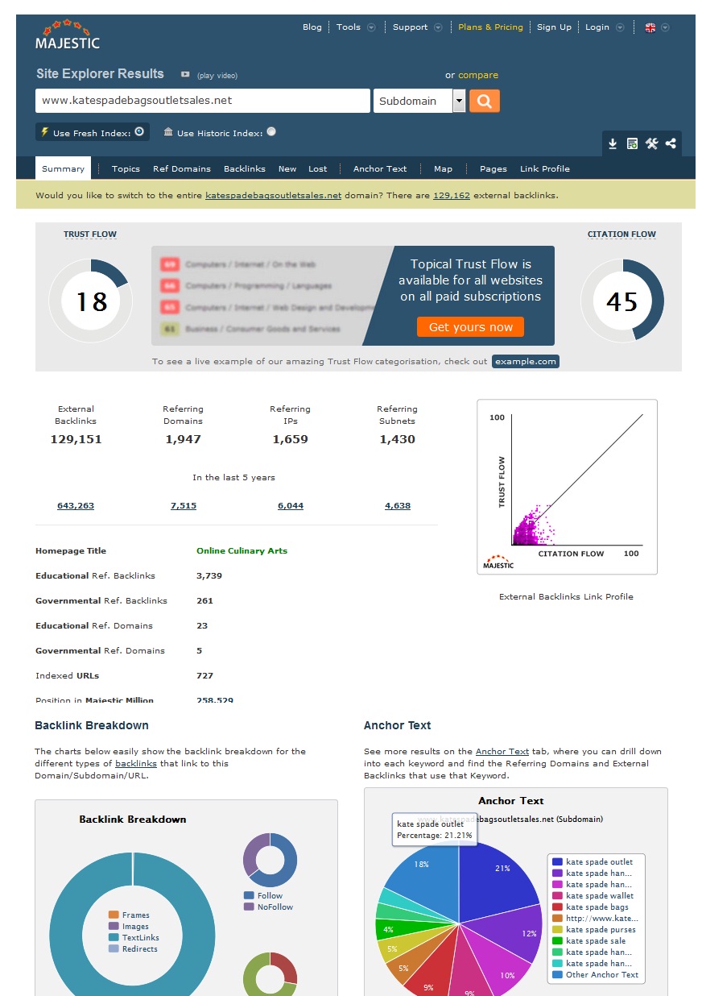The width and height of the screenshot is (702, 996).
Task: Click the lightning bolt Fresh Index icon
Action: (45, 132)
